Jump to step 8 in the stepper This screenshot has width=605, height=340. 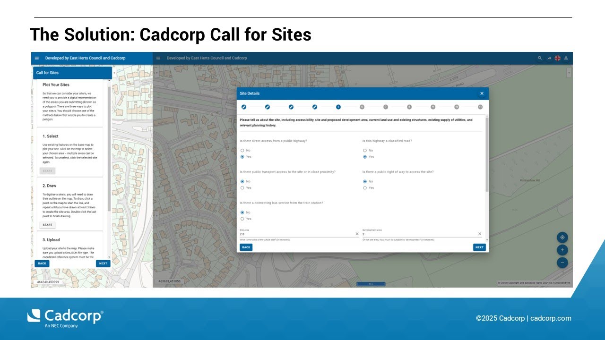coord(409,107)
